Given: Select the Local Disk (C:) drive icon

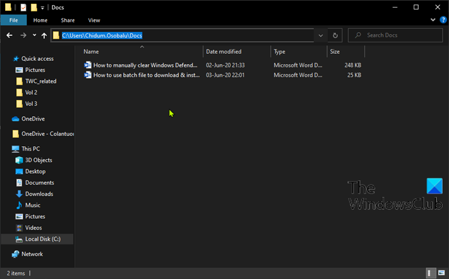Looking at the screenshot, I should pyautogui.click(x=19, y=239).
